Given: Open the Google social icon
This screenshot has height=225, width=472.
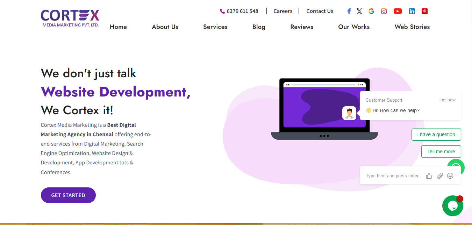Looking at the screenshot, I should (x=371, y=11).
